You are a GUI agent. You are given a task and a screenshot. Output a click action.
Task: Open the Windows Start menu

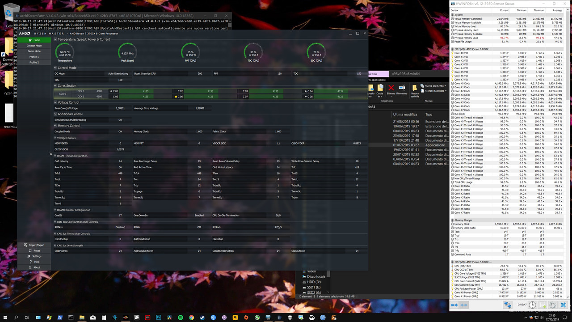[5, 318]
